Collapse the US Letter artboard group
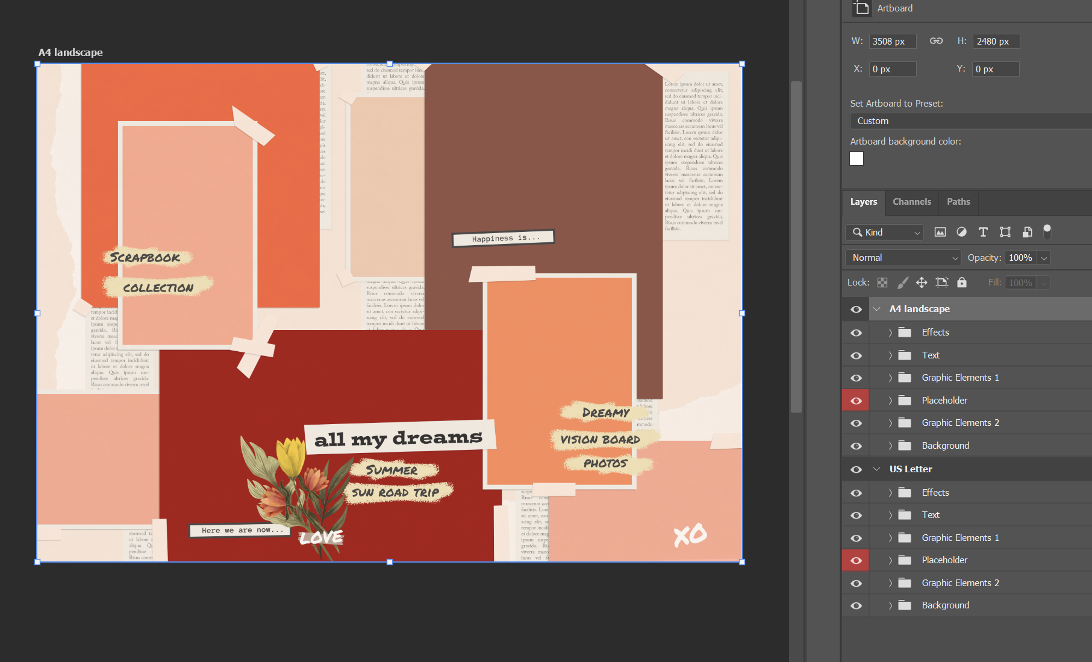This screenshot has width=1092, height=662. 877,469
